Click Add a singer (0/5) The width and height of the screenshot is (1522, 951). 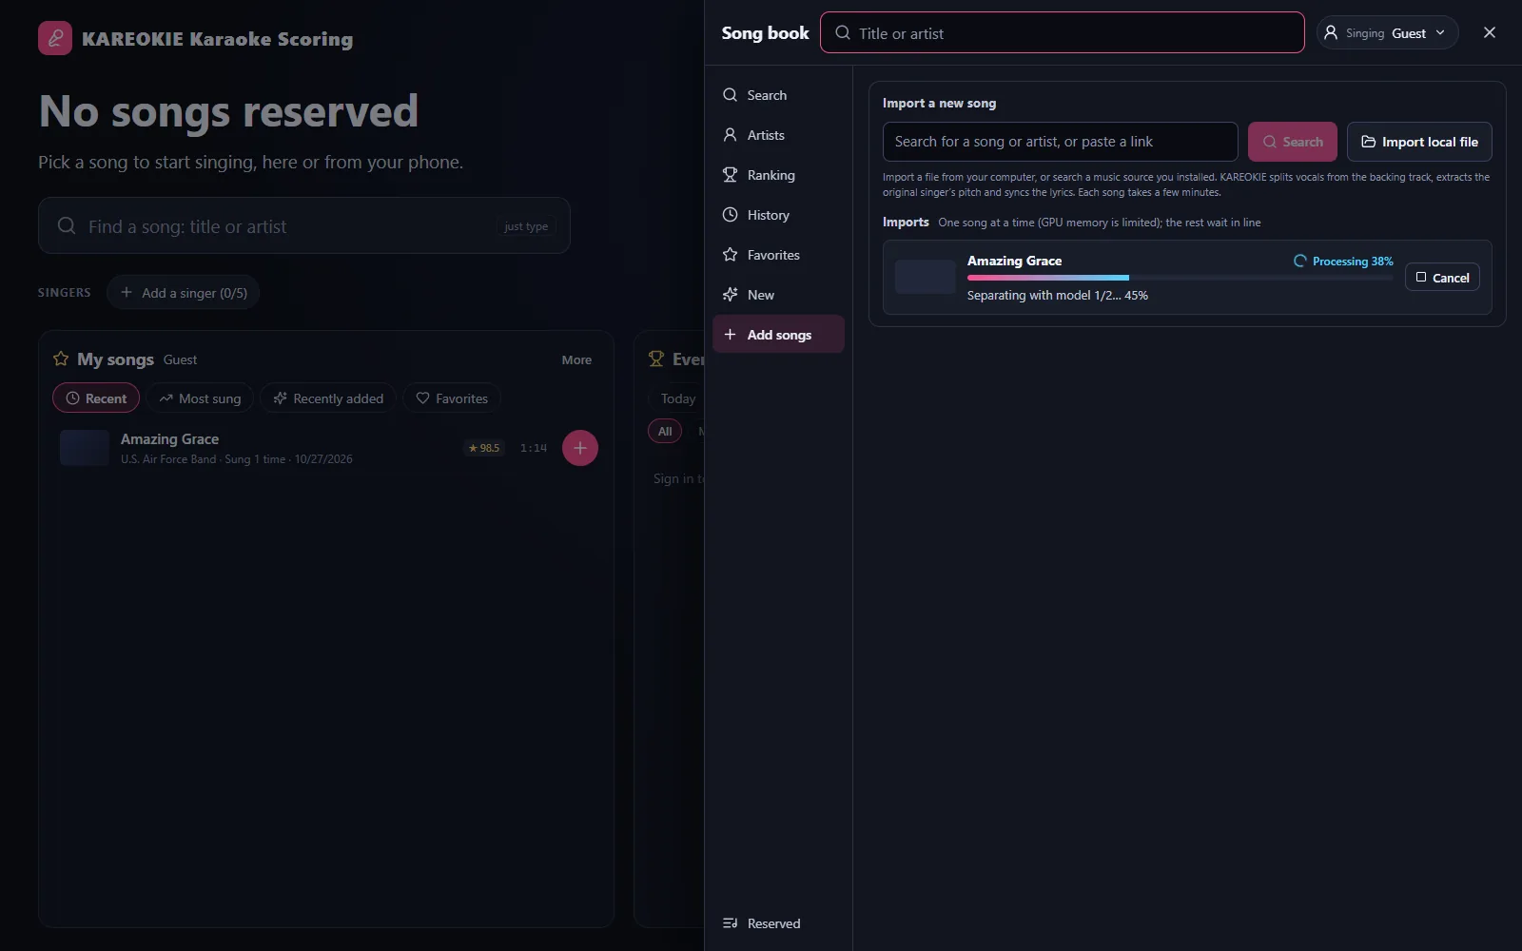pyautogui.click(x=183, y=293)
